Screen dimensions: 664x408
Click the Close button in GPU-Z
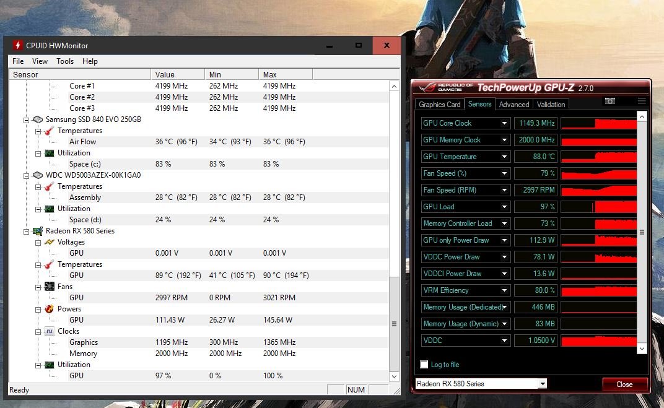point(624,384)
